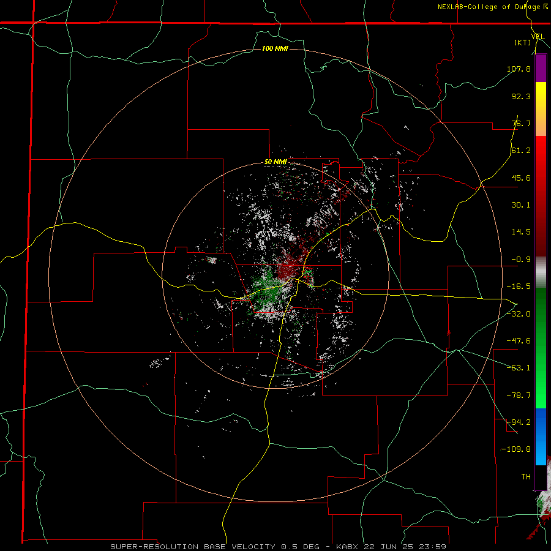Click the [KT] units label
Screen dimensions: 551x551
click(523, 42)
